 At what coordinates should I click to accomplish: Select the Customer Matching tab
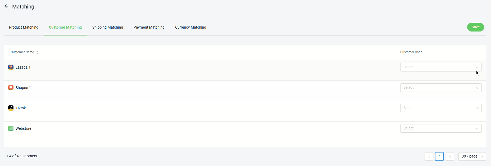[65, 27]
